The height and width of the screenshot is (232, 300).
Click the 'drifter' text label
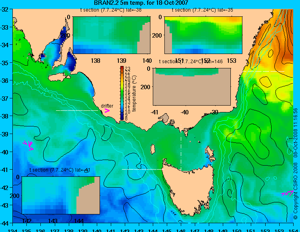click(107, 106)
